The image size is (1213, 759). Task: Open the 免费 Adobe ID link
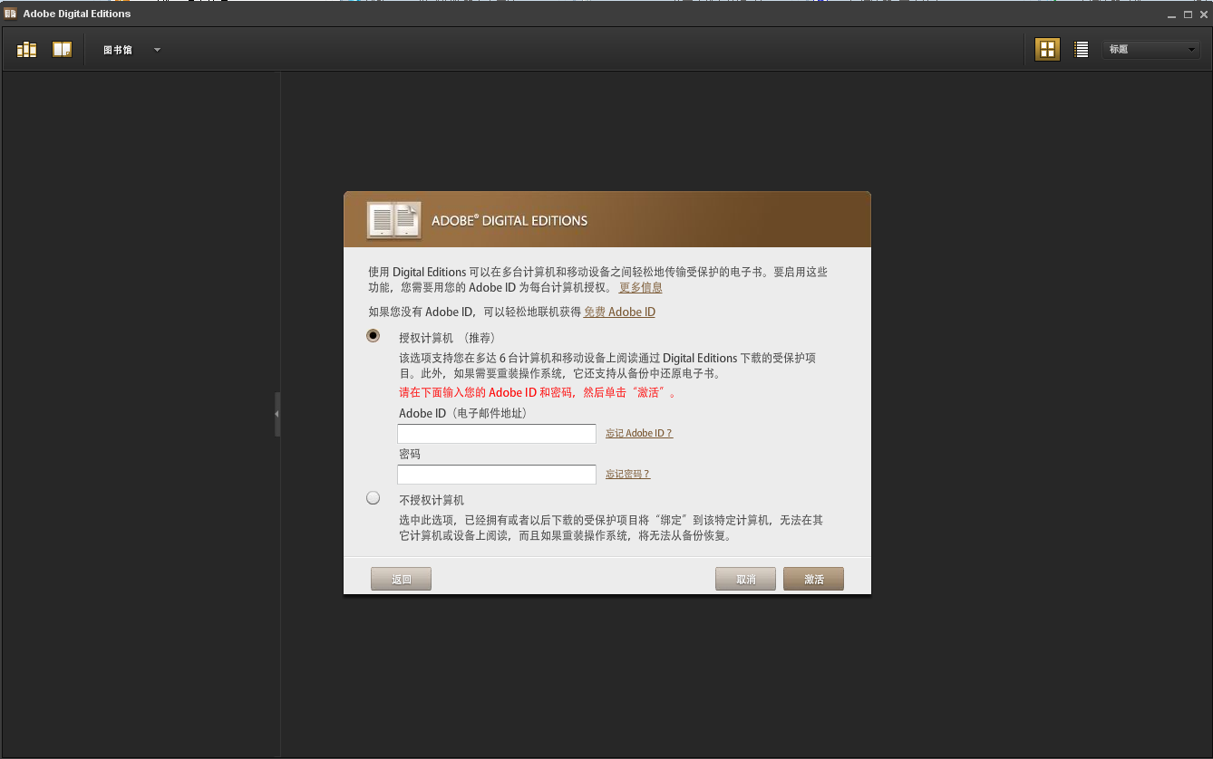point(619,312)
